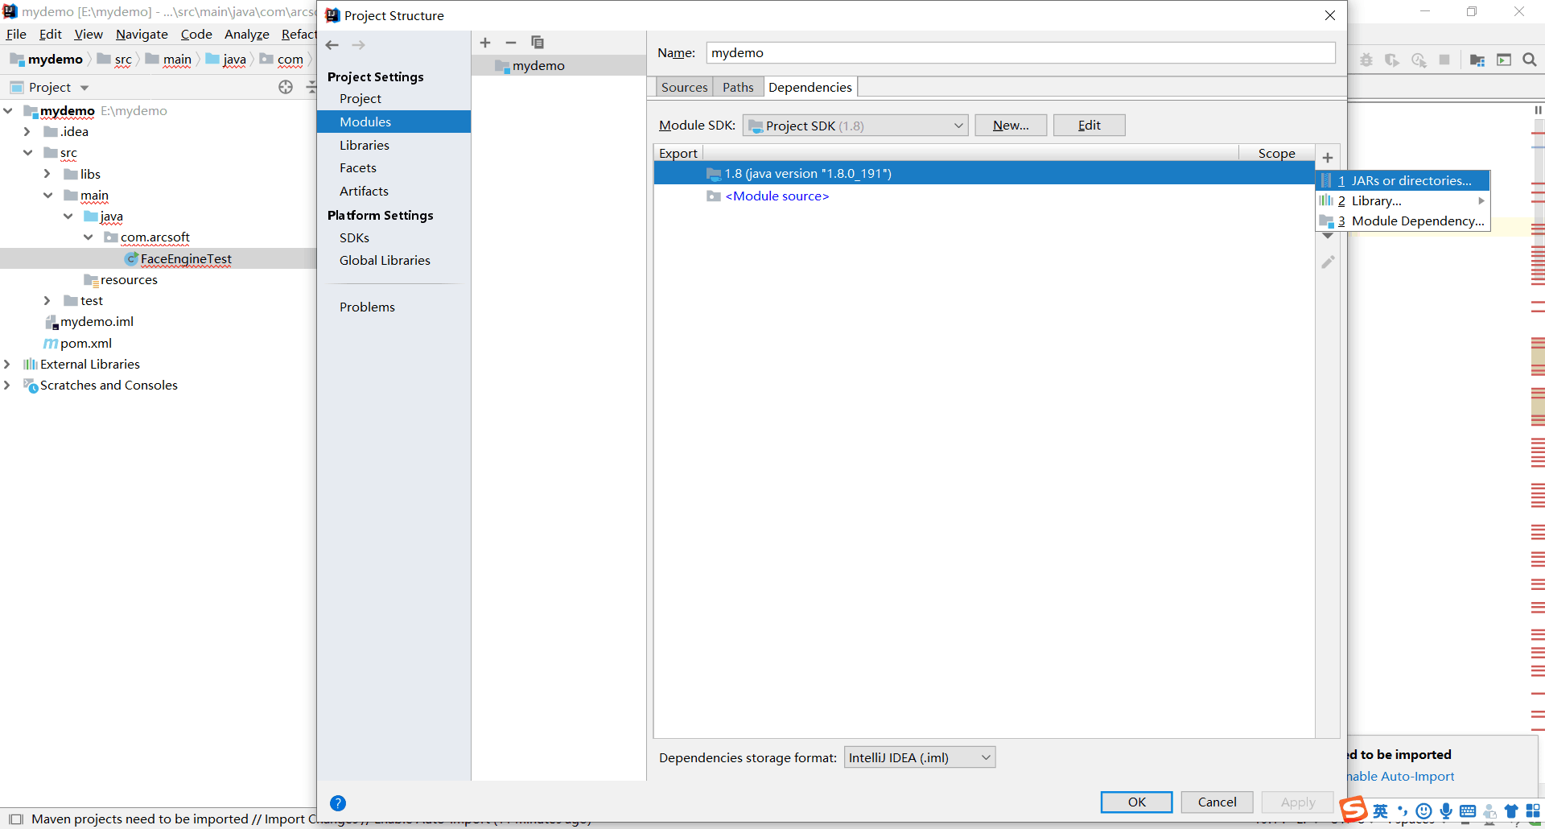
Task: Click the New button next to Module SDK
Action: (1010, 125)
